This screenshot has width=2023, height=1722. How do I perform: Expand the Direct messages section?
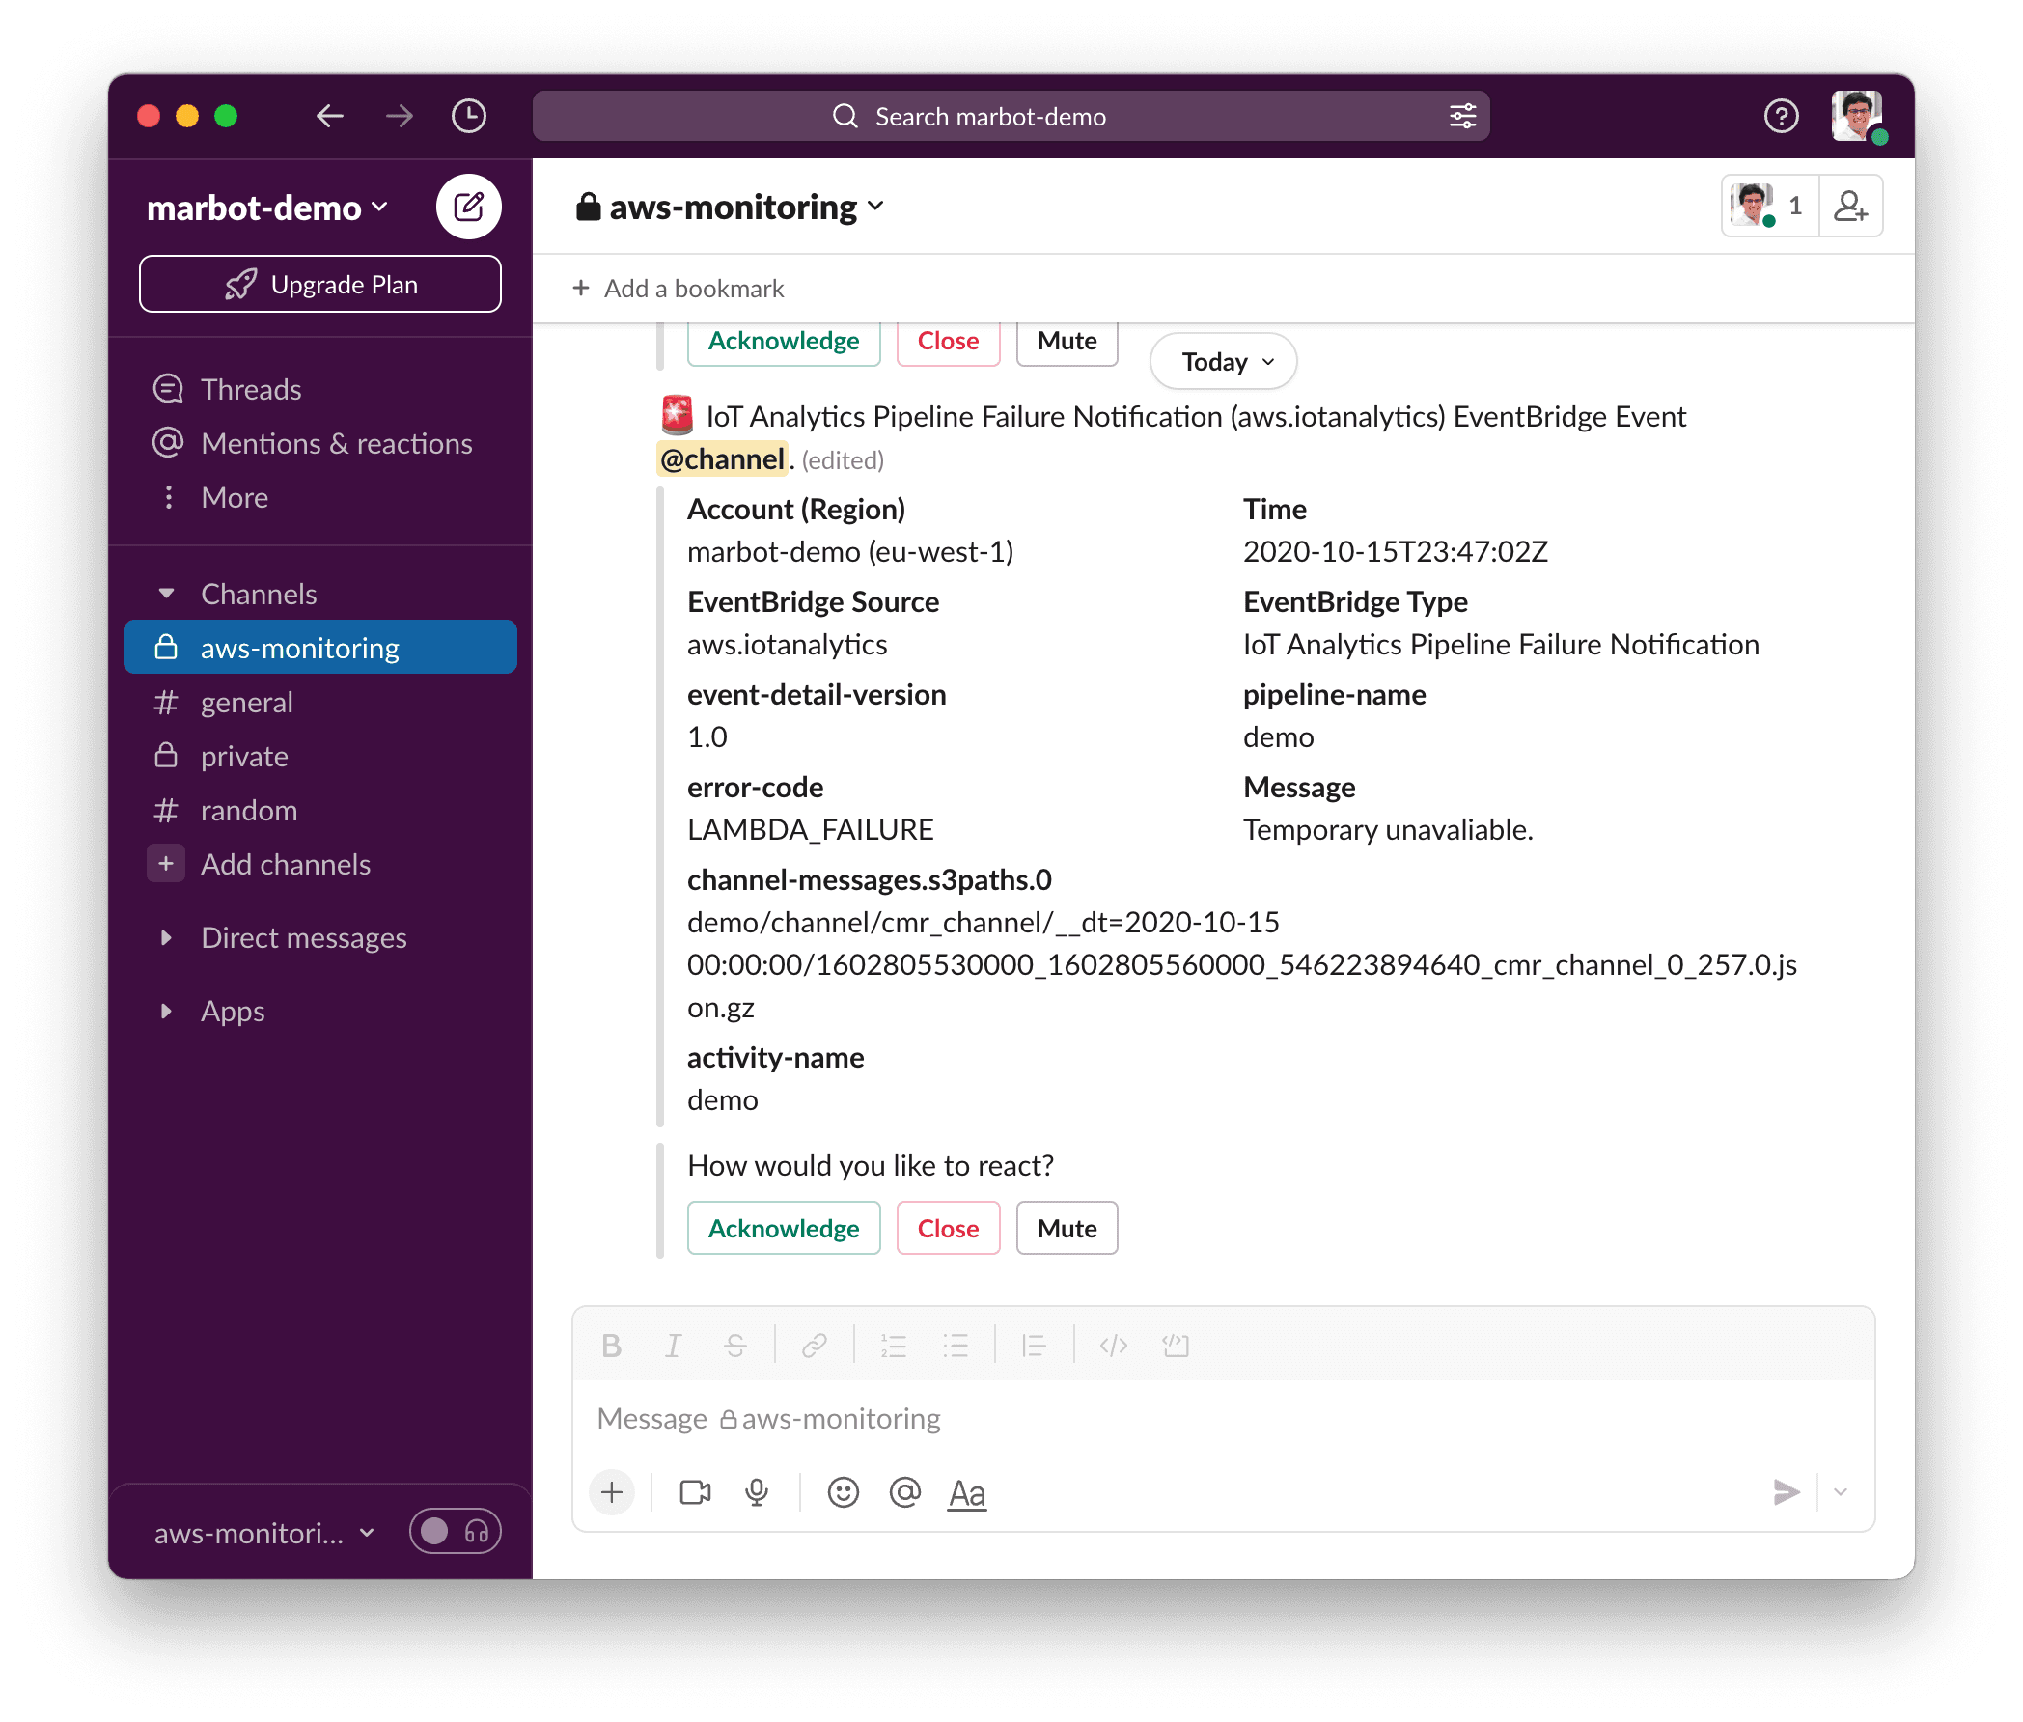pos(166,937)
